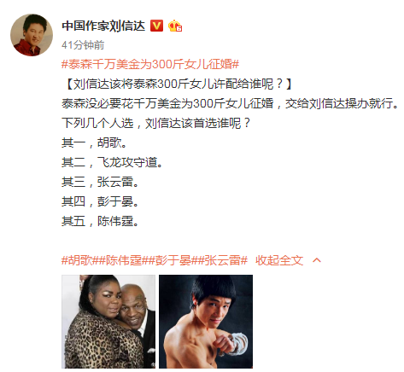Viewport: 404px width, 372px height.
Task: Select 收起全文 to collapse full text
Action: click(279, 260)
